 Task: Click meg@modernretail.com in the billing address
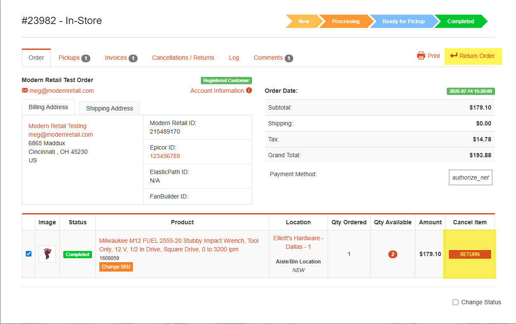tap(61, 134)
